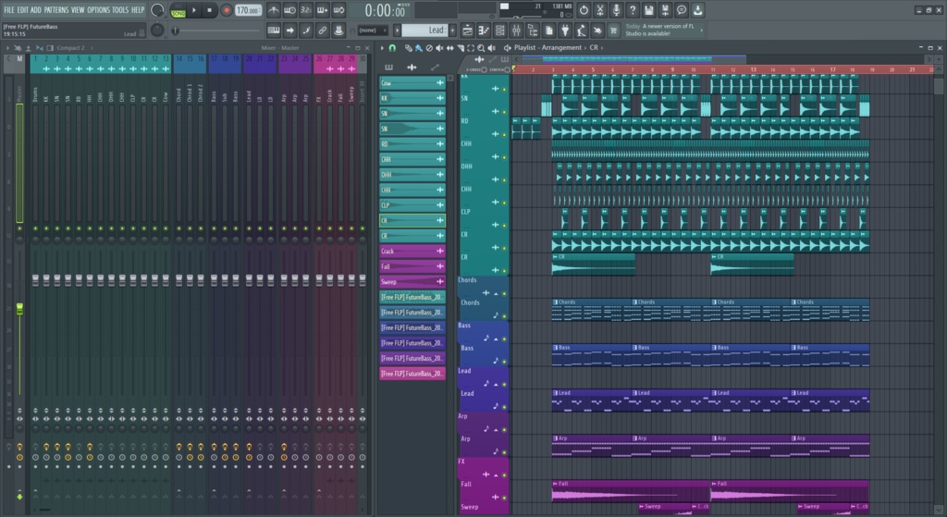This screenshot has height=517, width=947.
Task: Open the Lead pattern selector
Action: pos(424,31)
